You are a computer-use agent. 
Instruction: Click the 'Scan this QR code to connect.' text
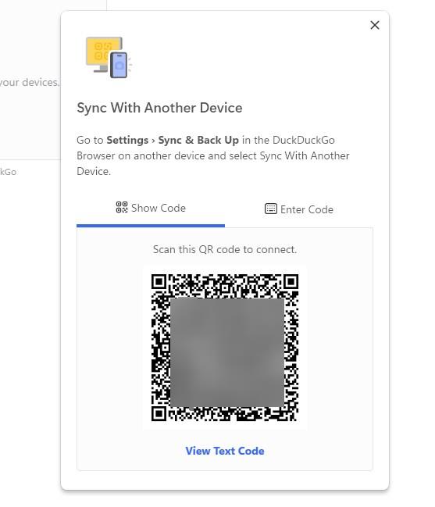click(225, 249)
